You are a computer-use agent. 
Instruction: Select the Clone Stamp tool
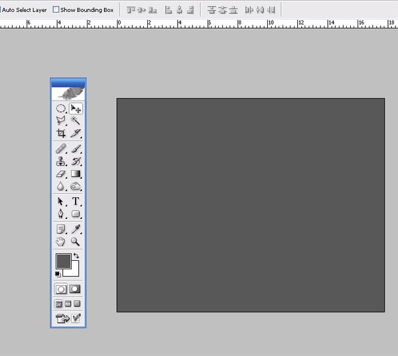pos(60,161)
